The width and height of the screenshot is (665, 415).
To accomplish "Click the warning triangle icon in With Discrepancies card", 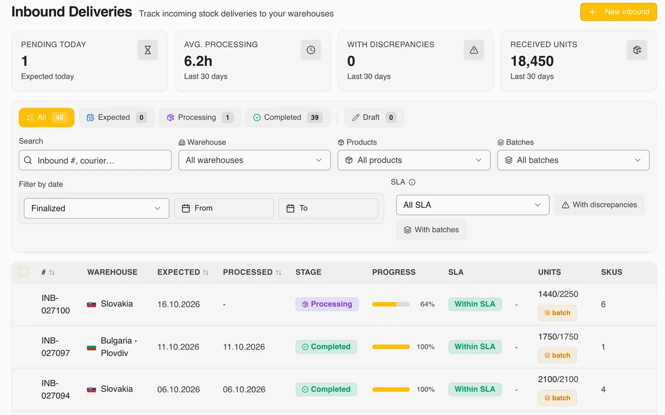I will [474, 50].
